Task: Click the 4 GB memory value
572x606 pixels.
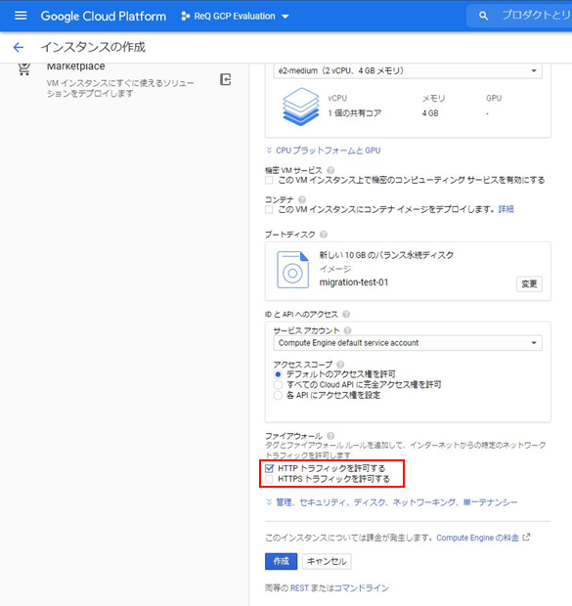Action: 430,113
